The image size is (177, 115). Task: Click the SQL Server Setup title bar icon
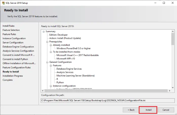click(x=3, y=3)
